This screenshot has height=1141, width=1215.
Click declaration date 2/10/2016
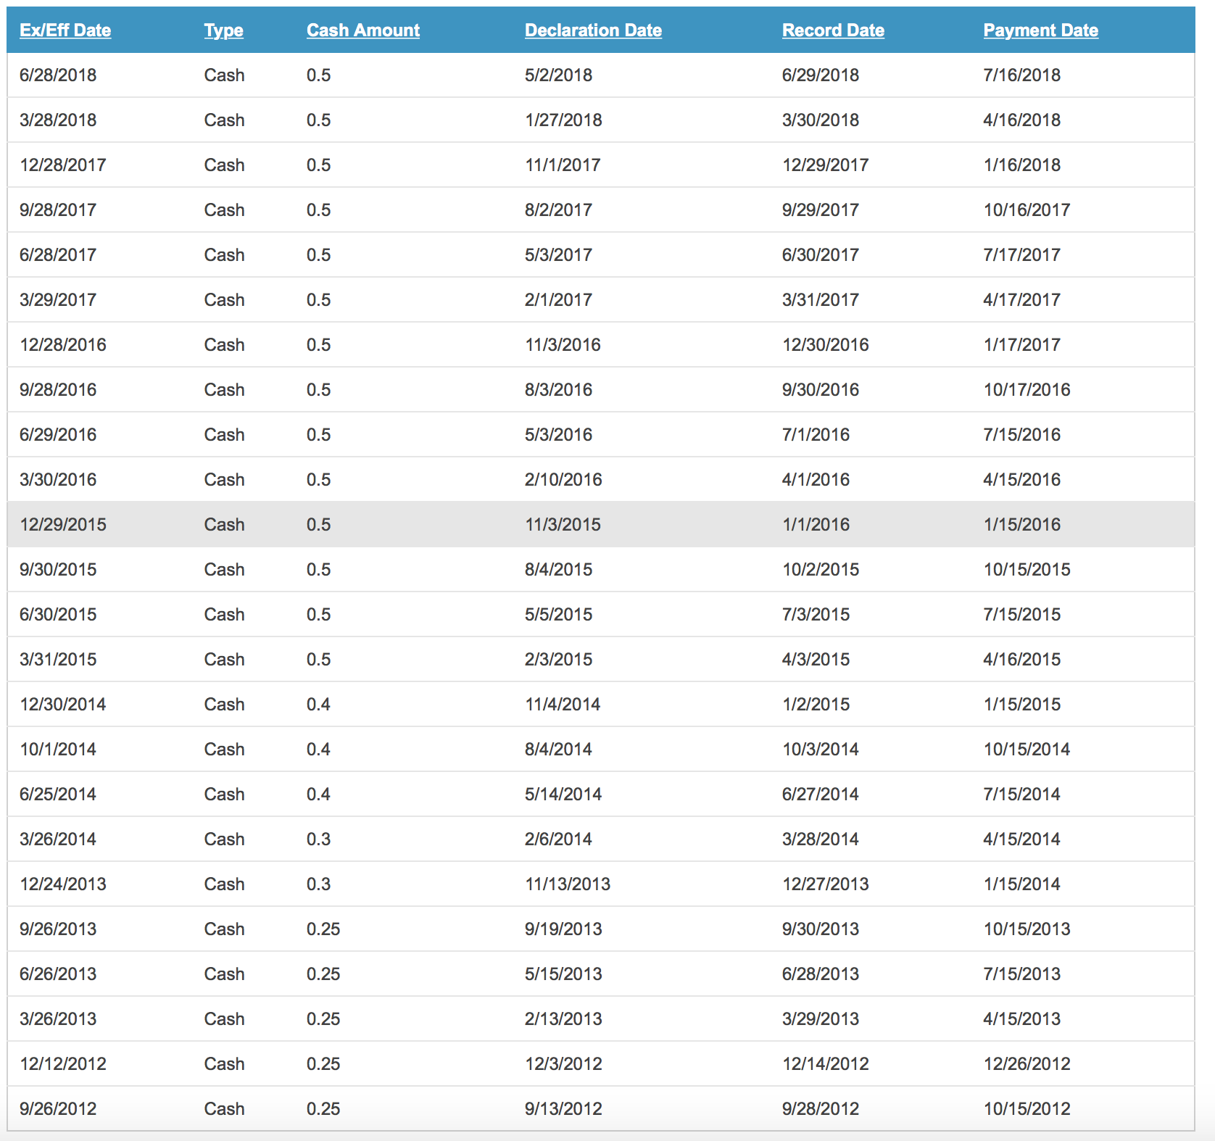click(x=563, y=480)
